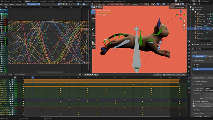Open the Keying dropdown in timeline header
213x120 pixels.
[11, 75]
